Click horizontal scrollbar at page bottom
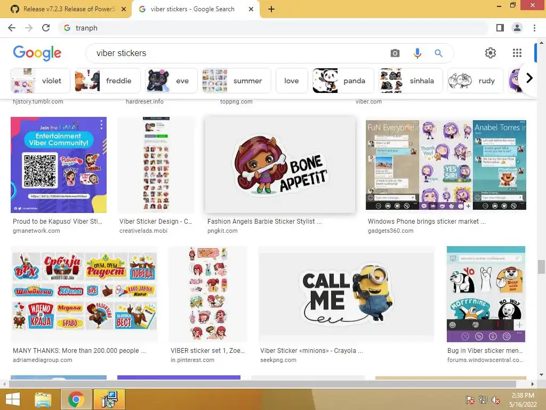Image resolution: width=546 pixels, height=410 pixels. click(262, 384)
